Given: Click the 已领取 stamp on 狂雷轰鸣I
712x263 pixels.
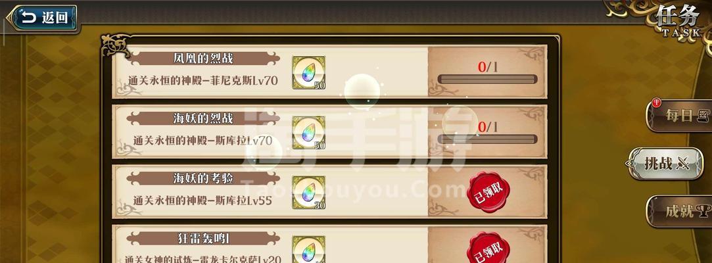Looking at the screenshot, I should point(488,249).
